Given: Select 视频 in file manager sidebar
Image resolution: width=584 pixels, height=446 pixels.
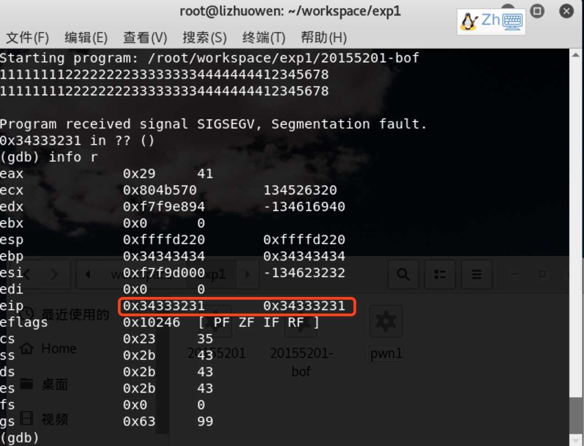Looking at the screenshot, I should tap(55, 419).
